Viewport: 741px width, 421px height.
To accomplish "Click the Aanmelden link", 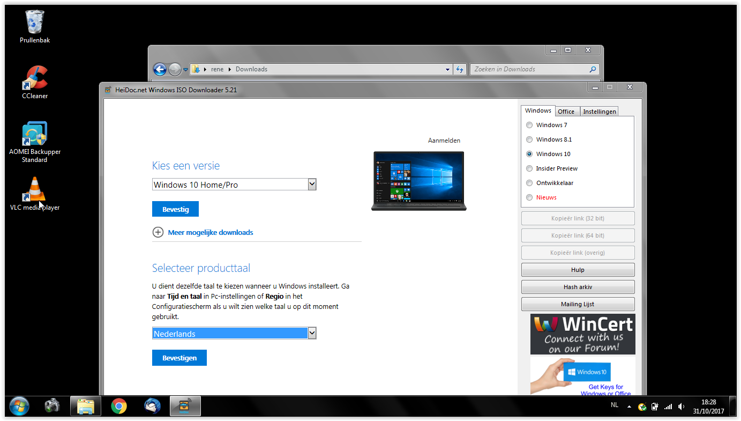I will click(x=444, y=141).
